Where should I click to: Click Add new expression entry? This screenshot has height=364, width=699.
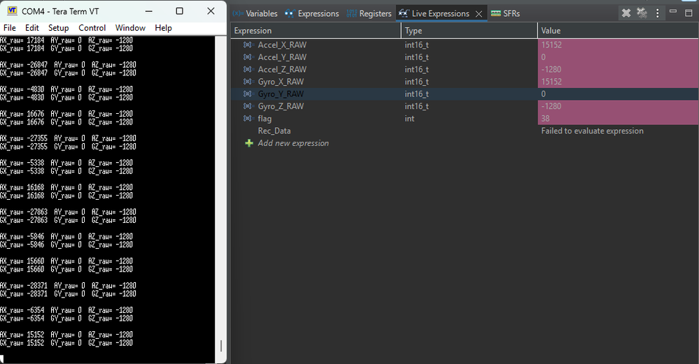(x=293, y=143)
